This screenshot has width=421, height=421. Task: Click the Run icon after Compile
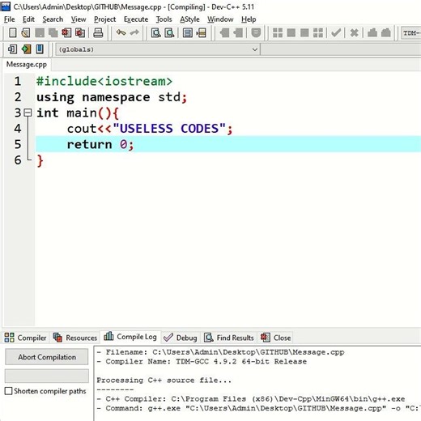click(x=291, y=33)
